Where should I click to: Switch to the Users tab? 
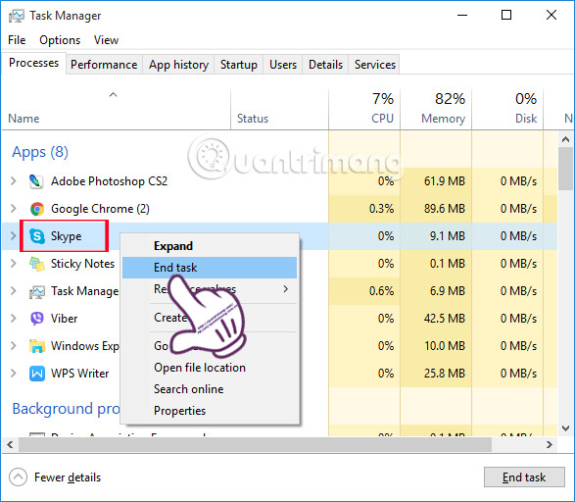coord(283,65)
